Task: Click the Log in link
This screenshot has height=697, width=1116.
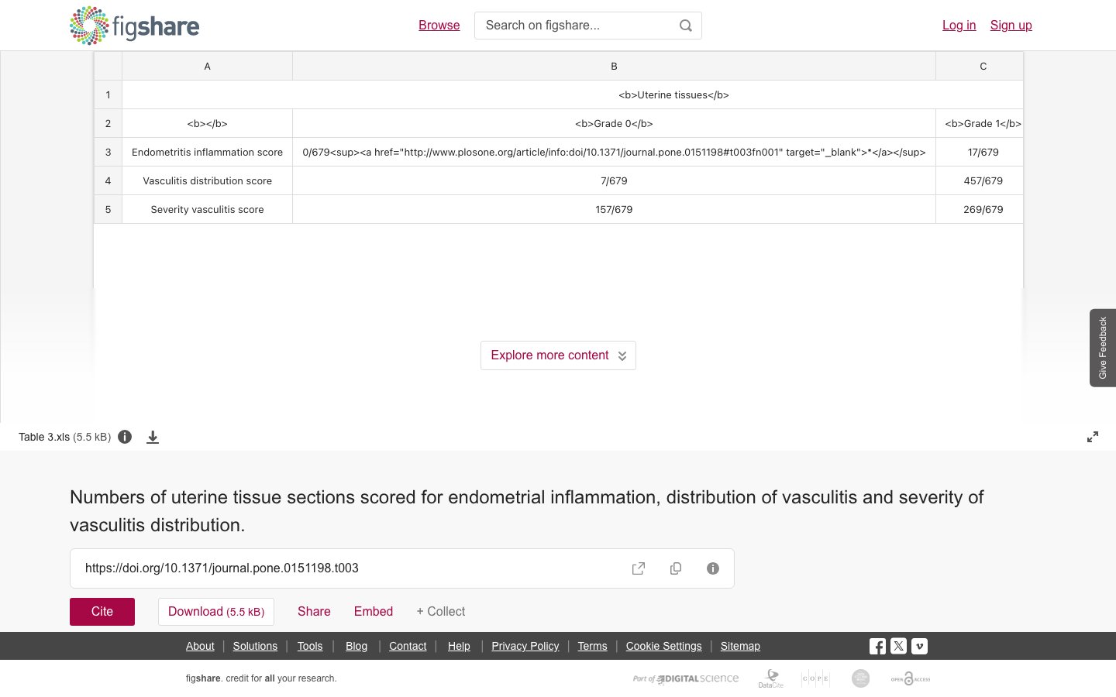Action: (x=959, y=25)
